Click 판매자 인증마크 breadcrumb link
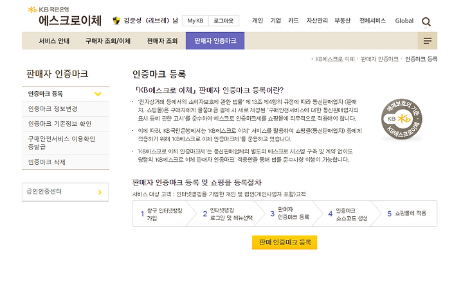 point(379,59)
